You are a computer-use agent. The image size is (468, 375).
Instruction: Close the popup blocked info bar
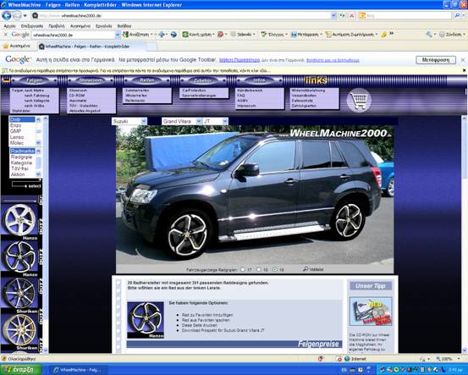[464, 70]
